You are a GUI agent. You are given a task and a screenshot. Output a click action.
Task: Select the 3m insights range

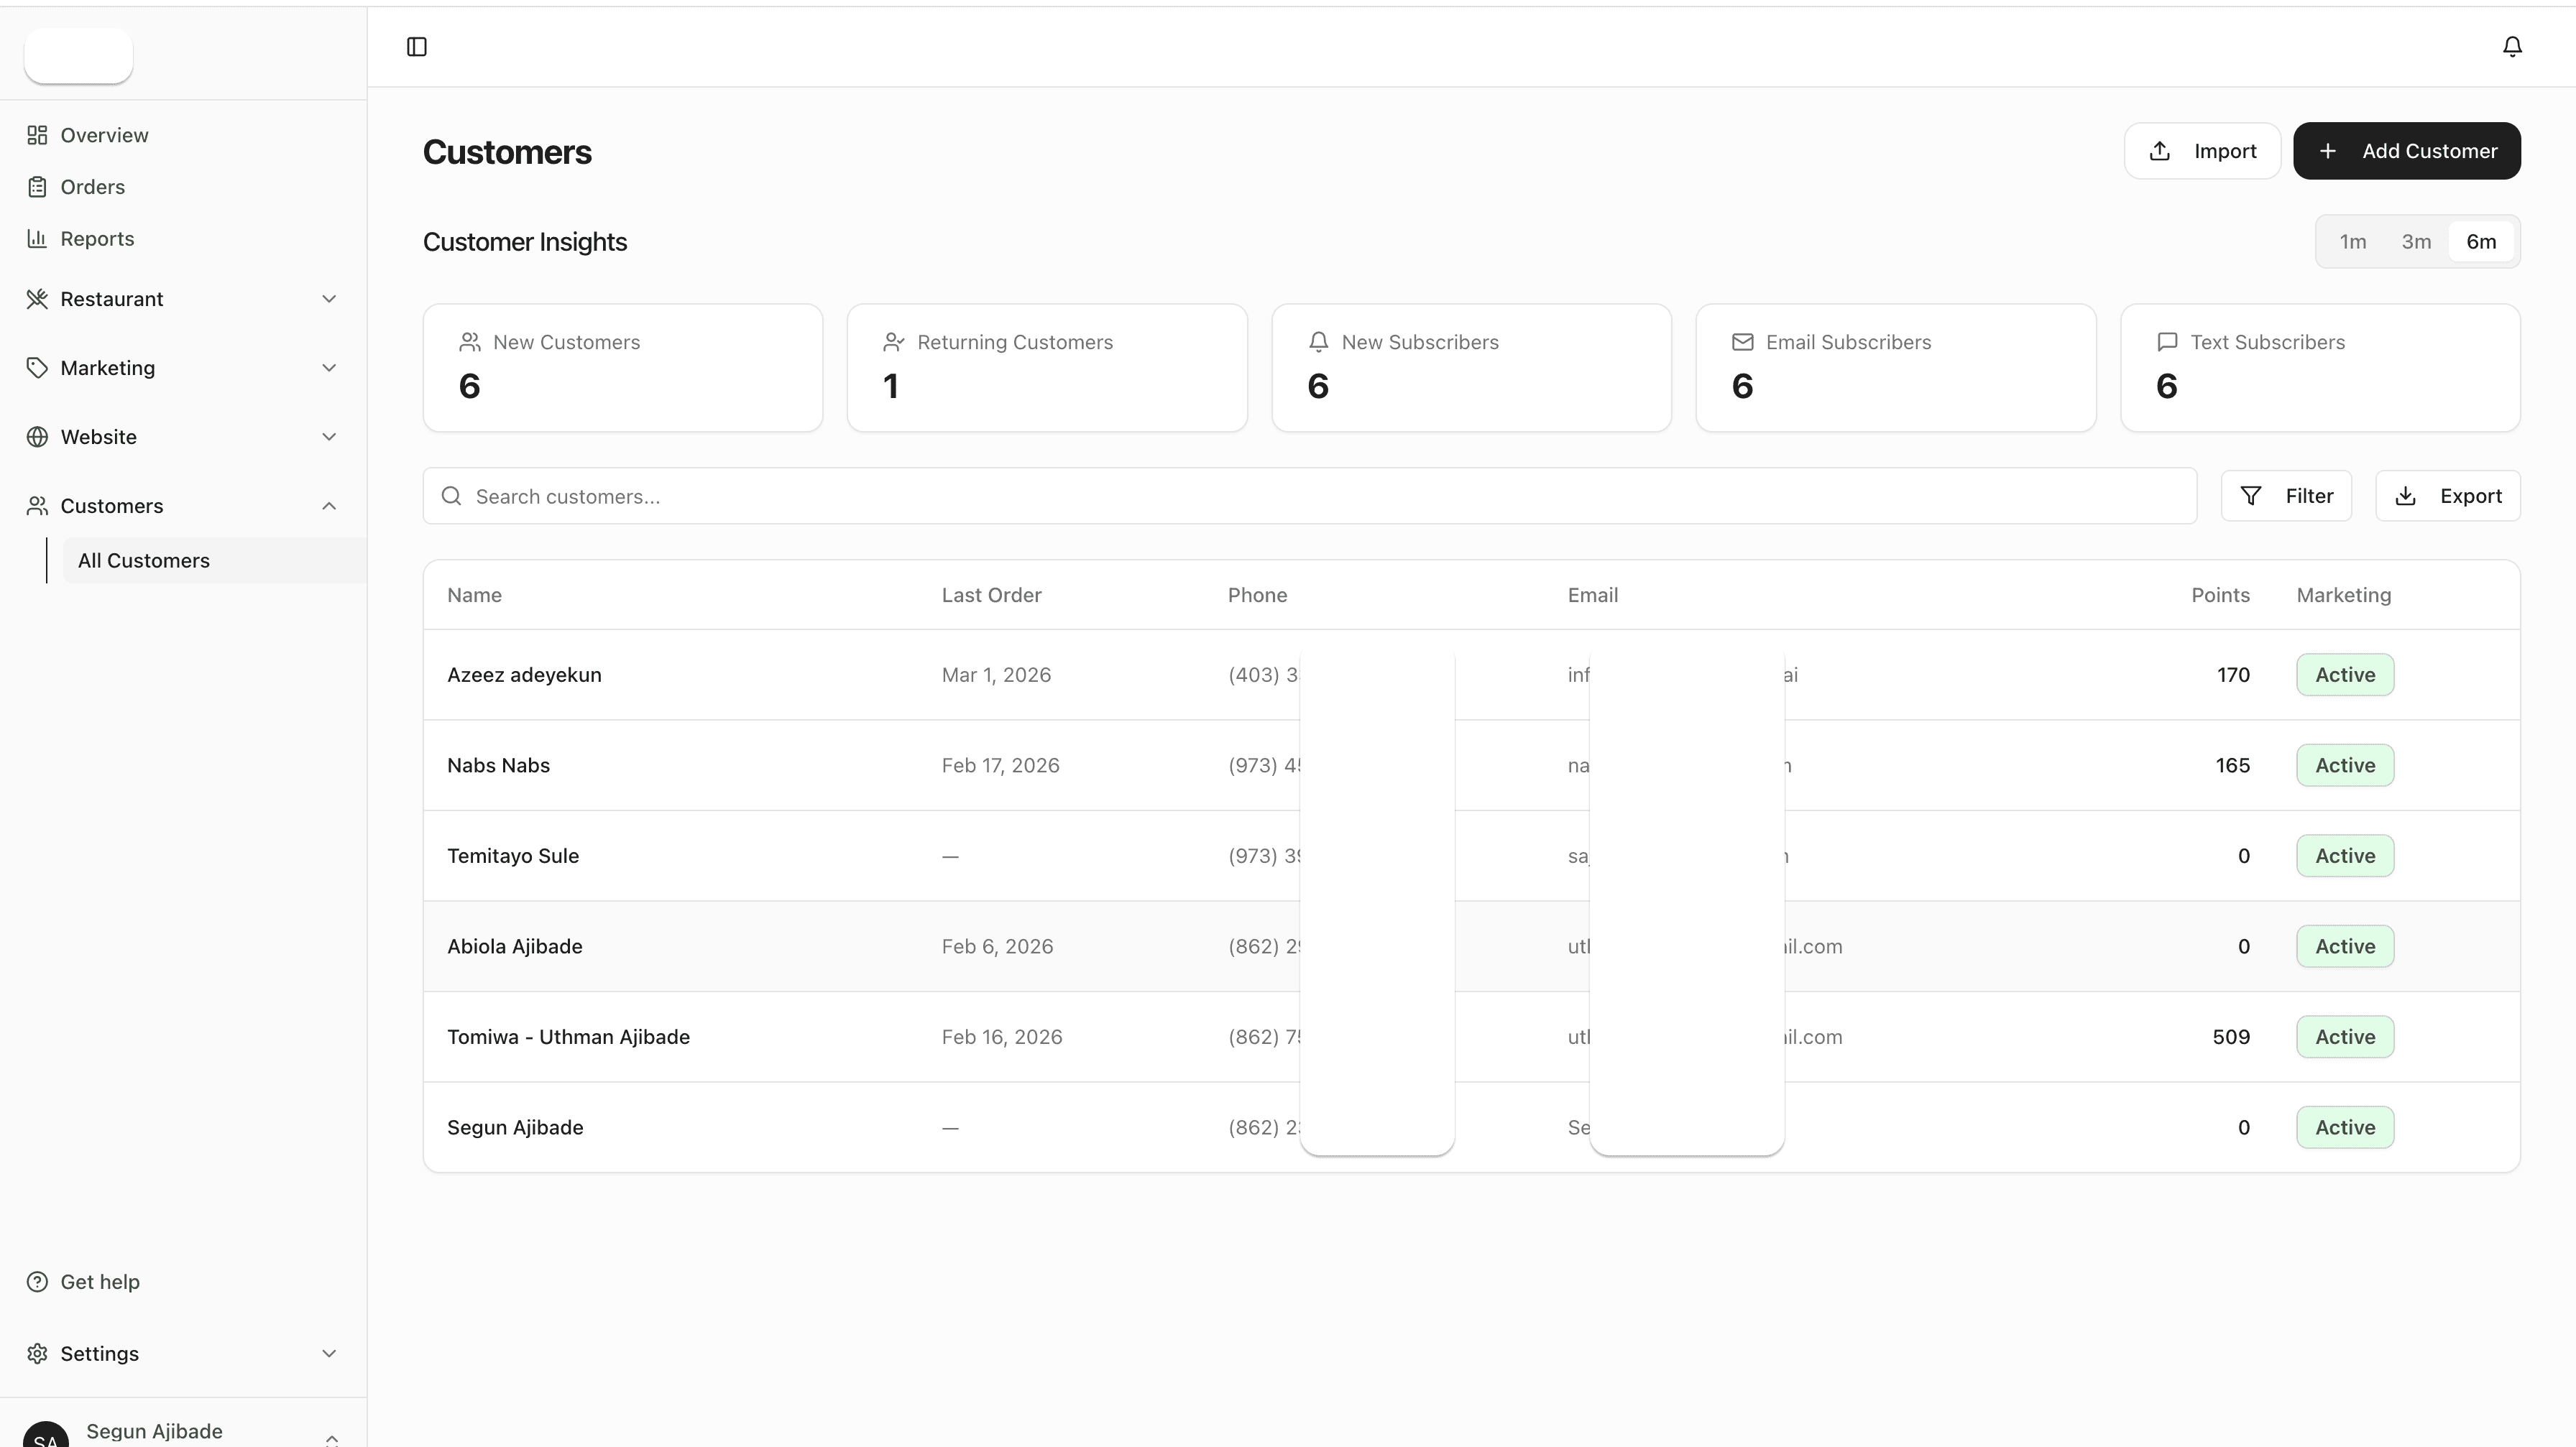pos(2416,242)
